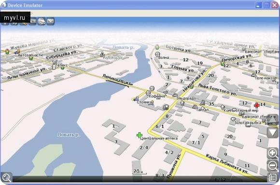Viewport: 280px width, 185px height.
Task: Select the red cross hospital marker
Action: pos(257,105)
